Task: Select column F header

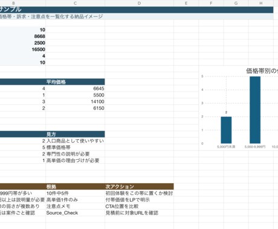Action: coord(211,3)
